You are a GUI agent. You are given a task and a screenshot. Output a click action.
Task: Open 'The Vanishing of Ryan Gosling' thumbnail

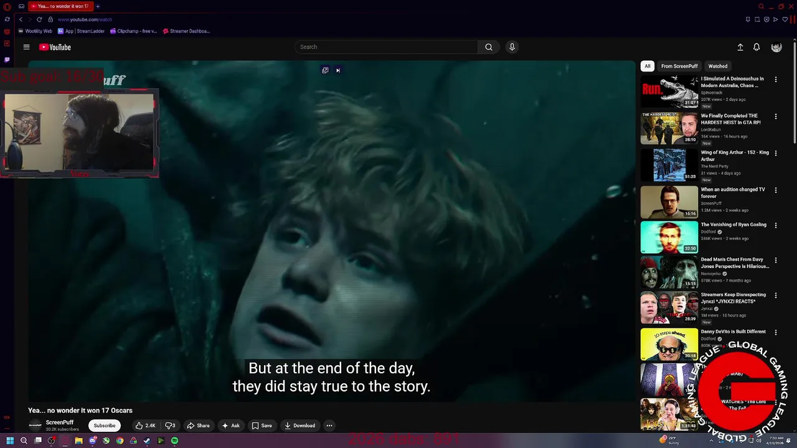(669, 237)
